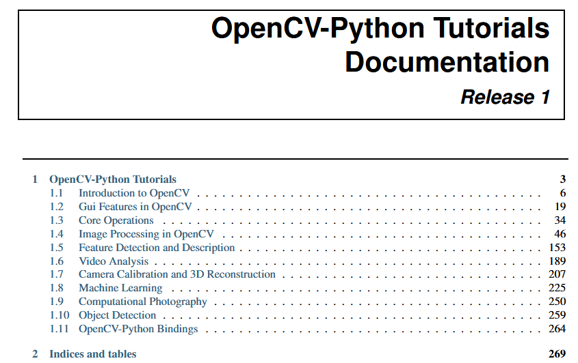The width and height of the screenshot is (578, 363).
Task: Click page number 46 in contents
Action: pos(560,234)
